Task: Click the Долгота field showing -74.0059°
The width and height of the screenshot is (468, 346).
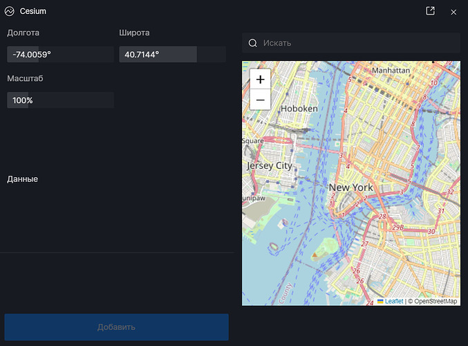Action: click(x=60, y=54)
